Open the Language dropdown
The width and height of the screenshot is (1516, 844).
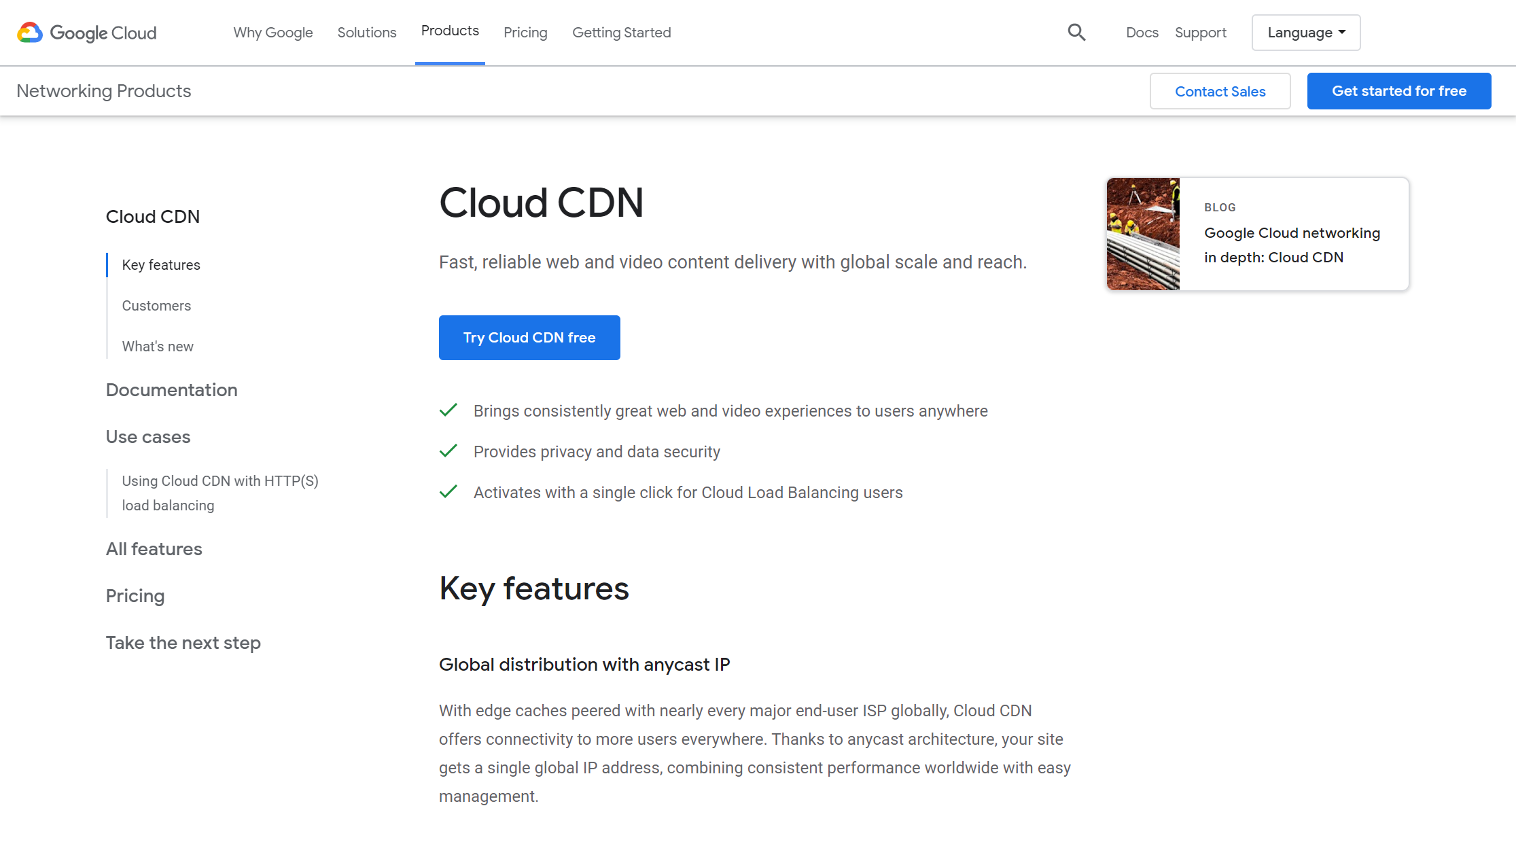pos(1305,33)
